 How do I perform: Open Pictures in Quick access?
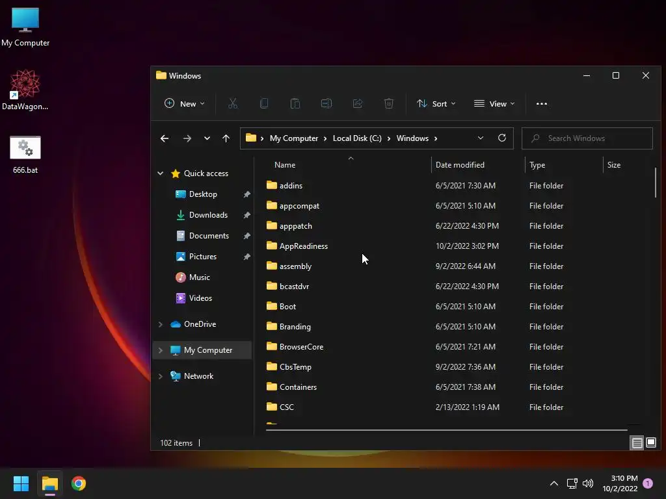(x=203, y=257)
